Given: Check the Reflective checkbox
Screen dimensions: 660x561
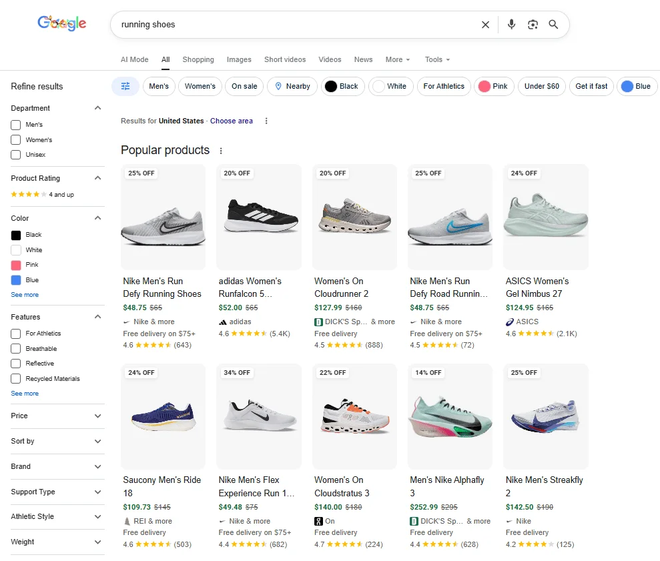Looking at the screenshot, I should (x=15, y=363).
